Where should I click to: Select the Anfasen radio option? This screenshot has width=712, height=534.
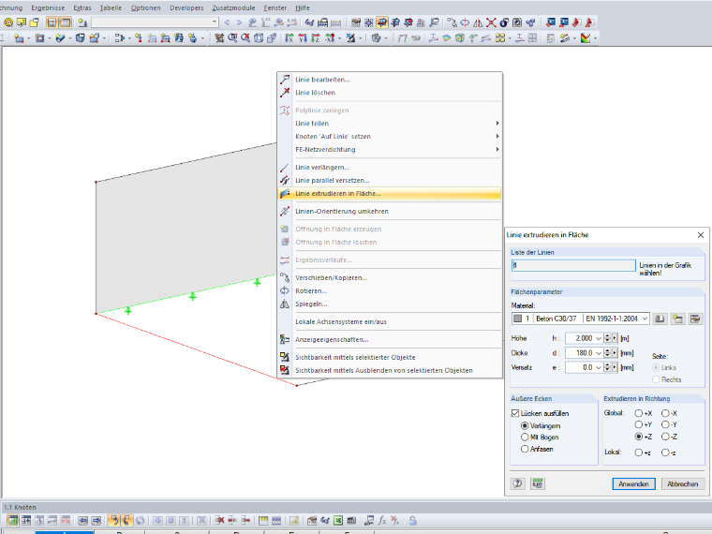[x=525, y=449]
